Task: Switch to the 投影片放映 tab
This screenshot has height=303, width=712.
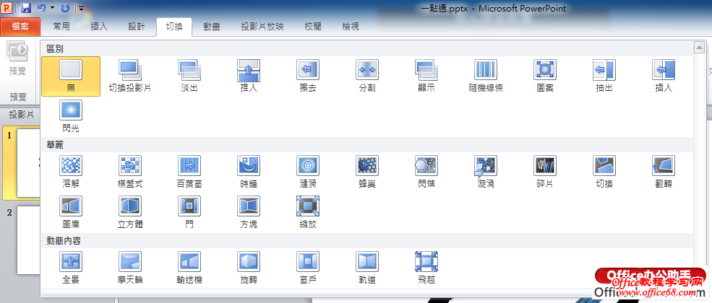Action: tap(262, 27)
